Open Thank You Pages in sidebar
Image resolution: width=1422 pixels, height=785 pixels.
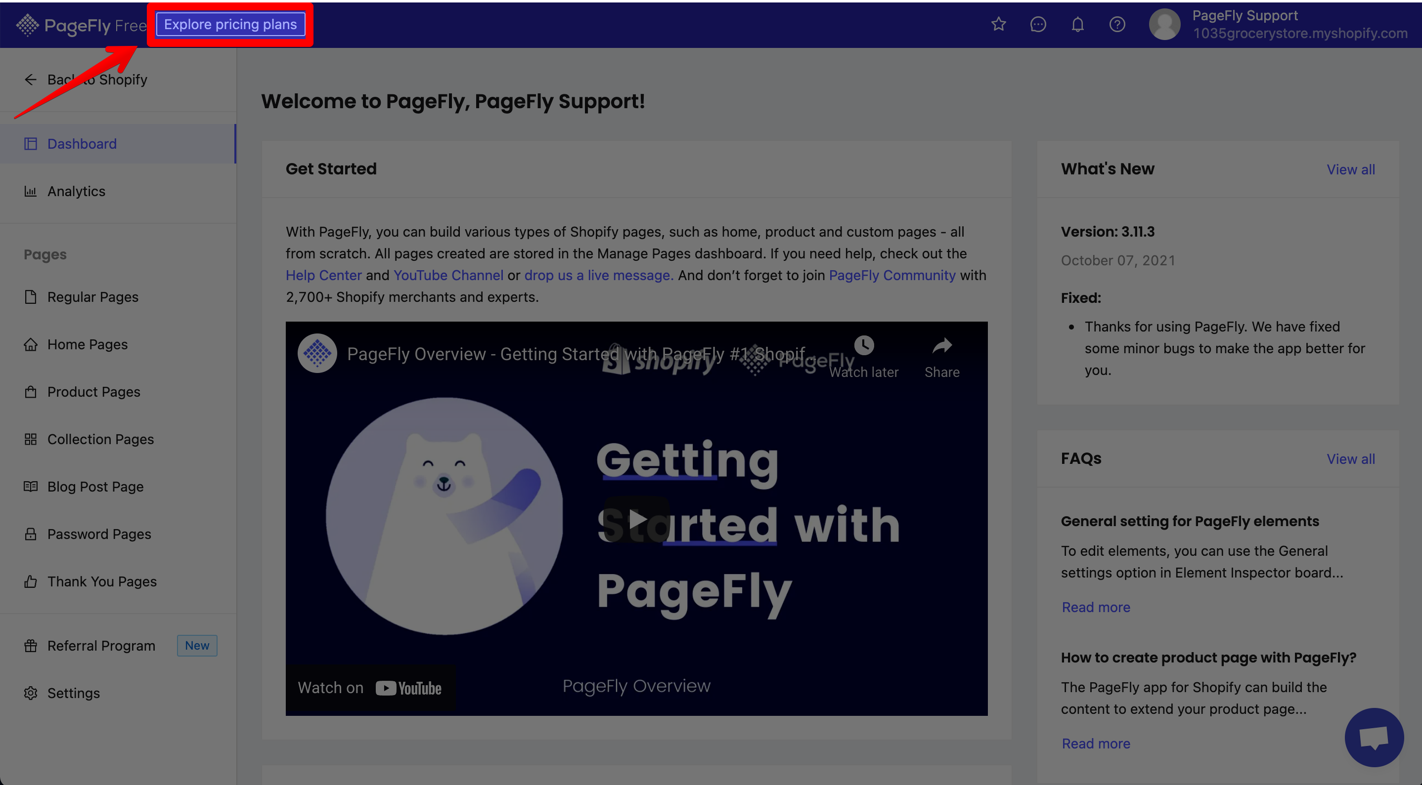pos(118,581)
